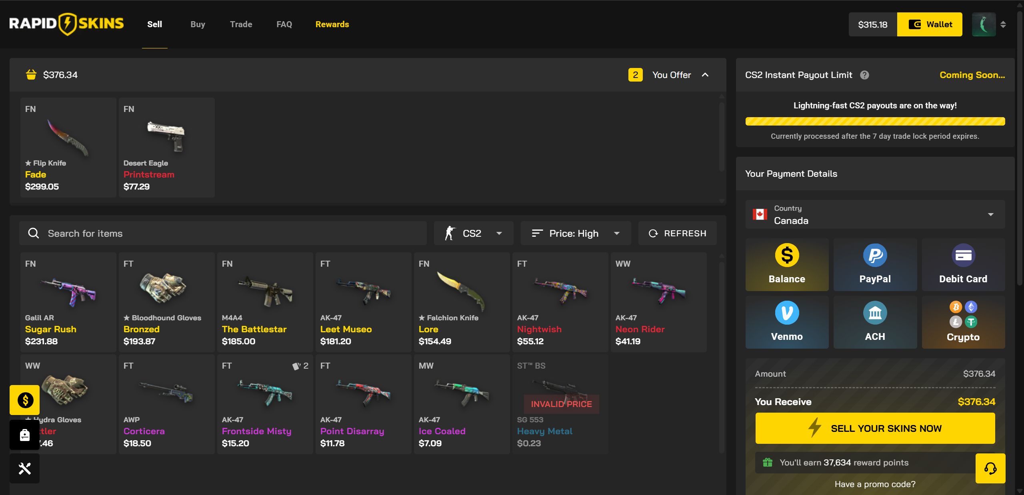Click the SG 553 Heavy Metal item

[560, 404]
